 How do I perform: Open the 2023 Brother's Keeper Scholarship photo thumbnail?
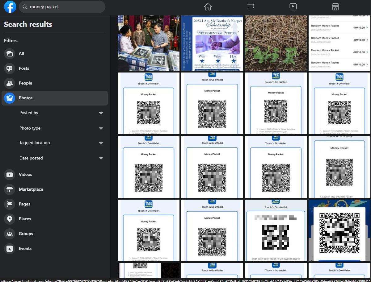(212, 43)
